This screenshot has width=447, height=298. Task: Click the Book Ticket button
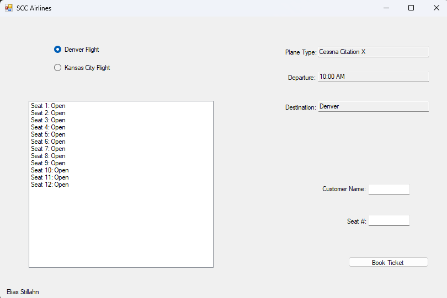click(x=388, y=262)
